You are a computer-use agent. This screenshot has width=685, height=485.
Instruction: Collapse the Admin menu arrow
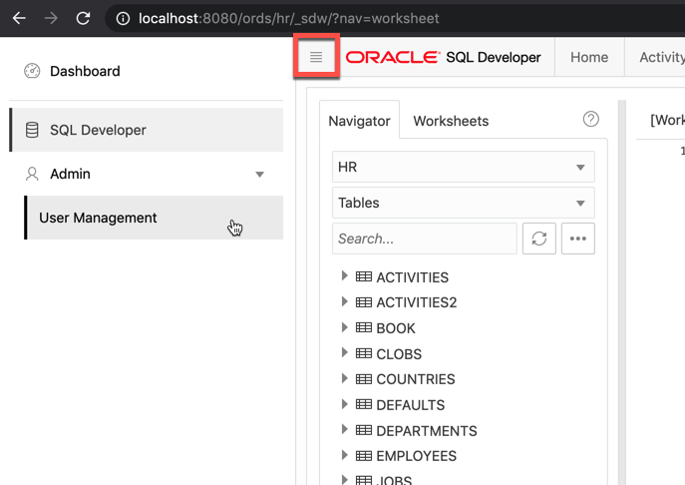coord(259,175)
